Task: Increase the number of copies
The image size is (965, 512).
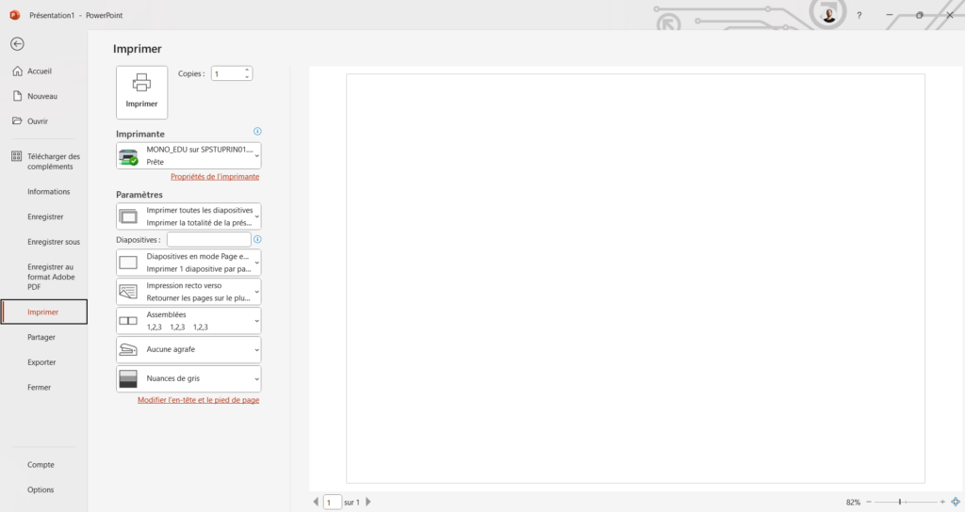Action: click(247, 70)
